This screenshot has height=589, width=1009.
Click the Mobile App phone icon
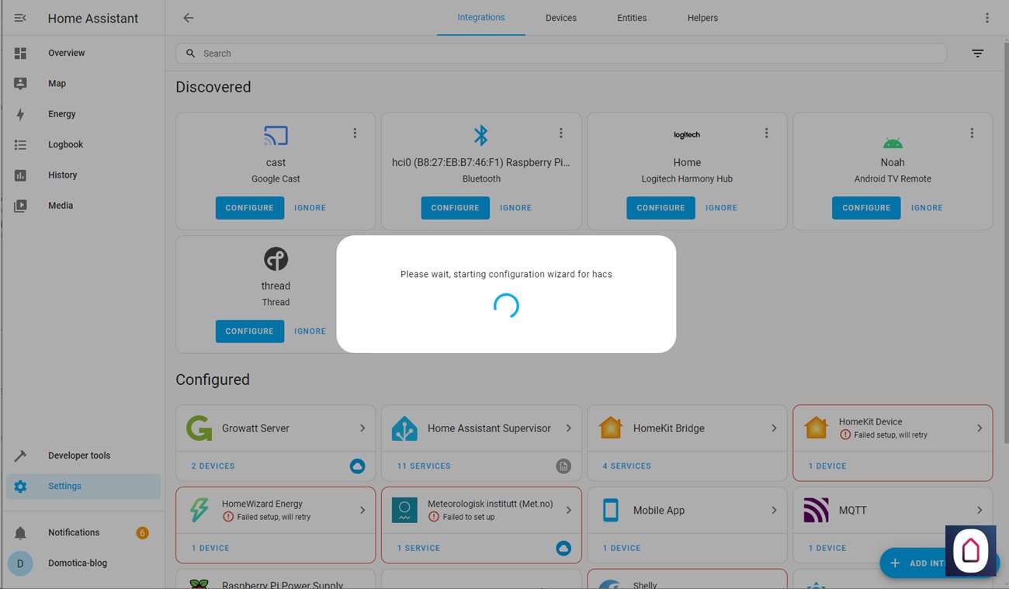point(611,510)
